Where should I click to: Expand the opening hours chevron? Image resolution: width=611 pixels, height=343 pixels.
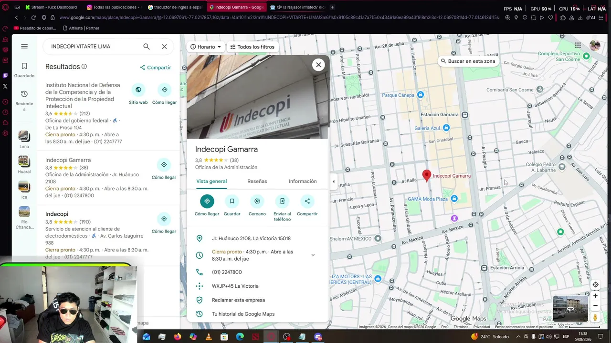pos(313,255)
